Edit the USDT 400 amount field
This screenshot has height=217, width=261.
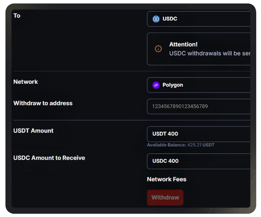pyautogui.click(x=199, y=134)
